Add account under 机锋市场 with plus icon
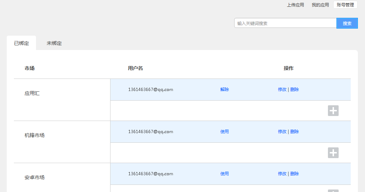Viewport: 365px width, 192px height. tap(333, 153)
